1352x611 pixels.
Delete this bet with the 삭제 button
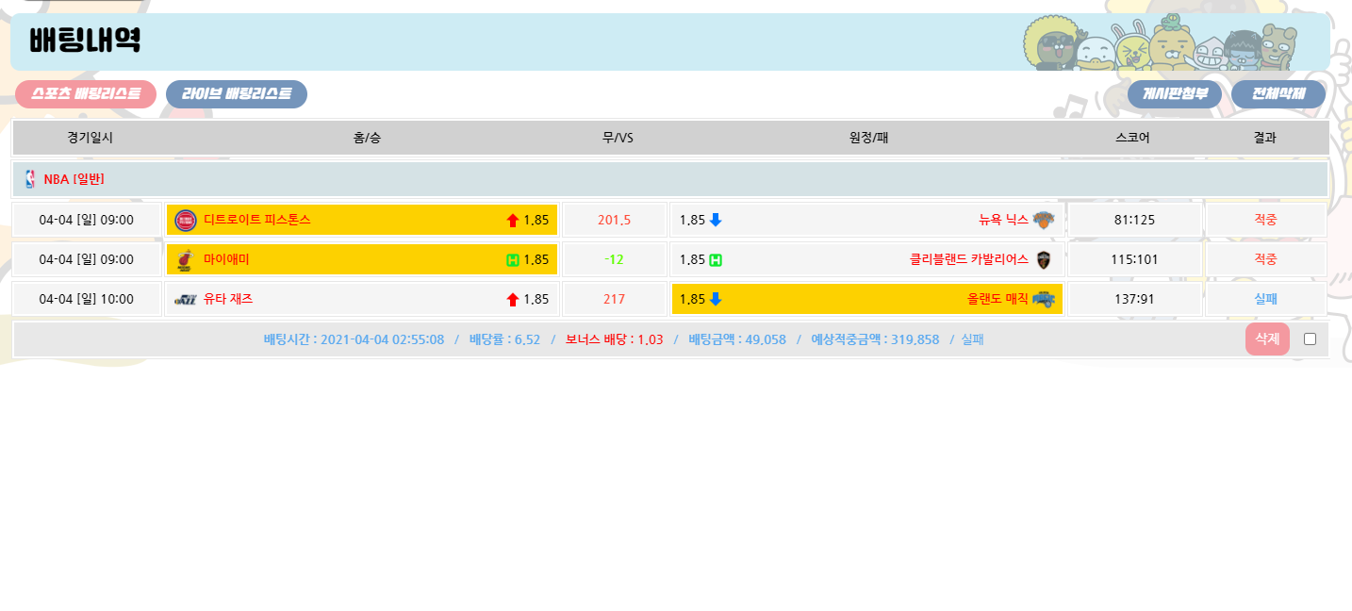tap(1267, 339)
